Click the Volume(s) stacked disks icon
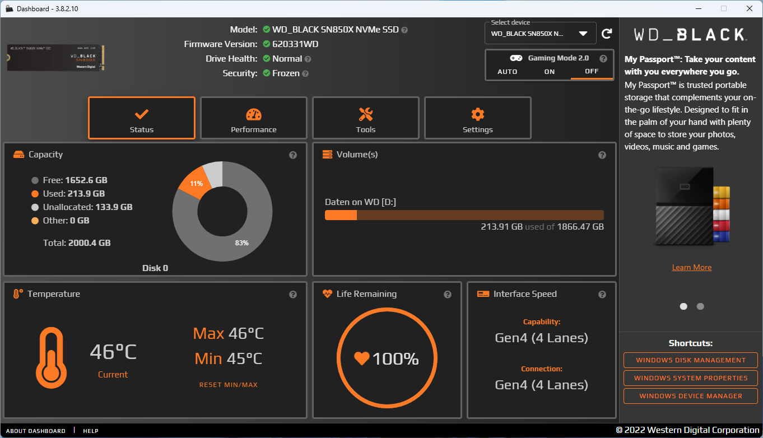The width and height of the screenshot is (763, 438). coord(328,155)
